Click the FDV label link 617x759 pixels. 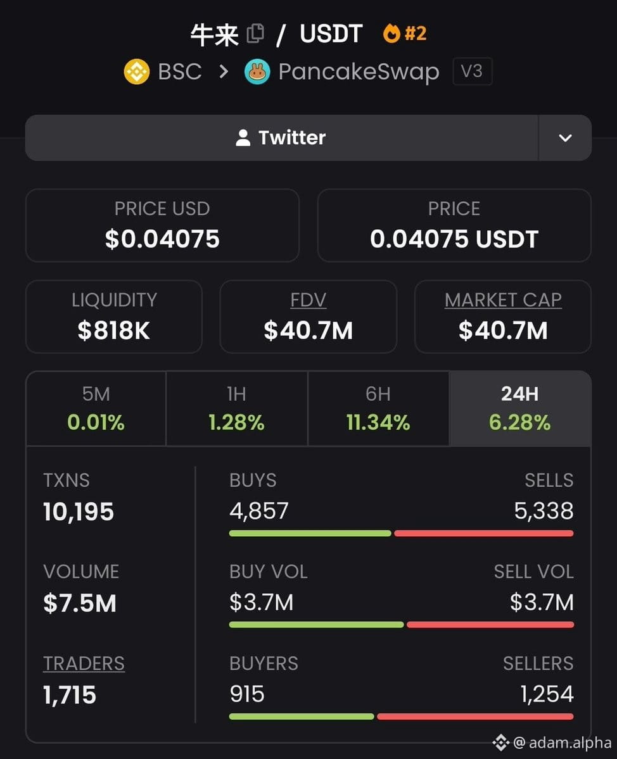point(308,300)
